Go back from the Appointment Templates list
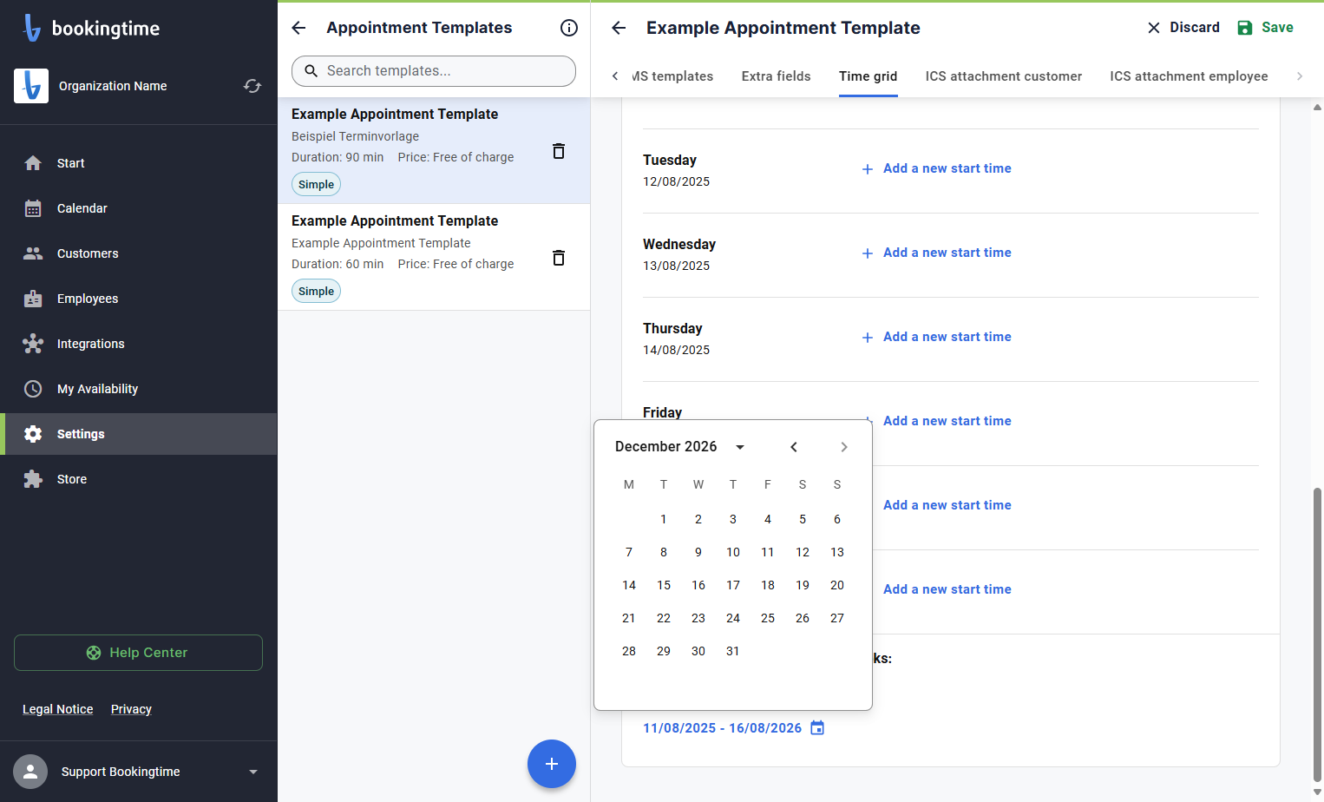This screenshot has height=802, width=1324. (x=298, y=28)
